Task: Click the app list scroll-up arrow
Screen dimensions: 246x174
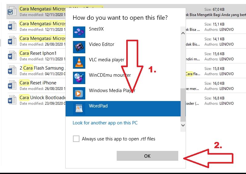Action: click(183, 33)
